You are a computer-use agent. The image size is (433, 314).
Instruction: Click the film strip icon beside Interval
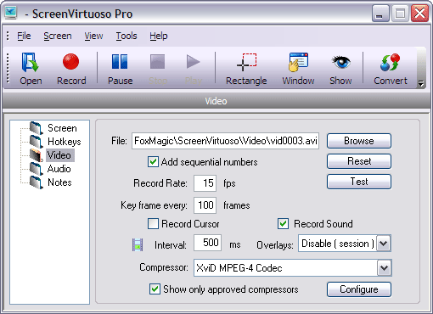[138, 244]
